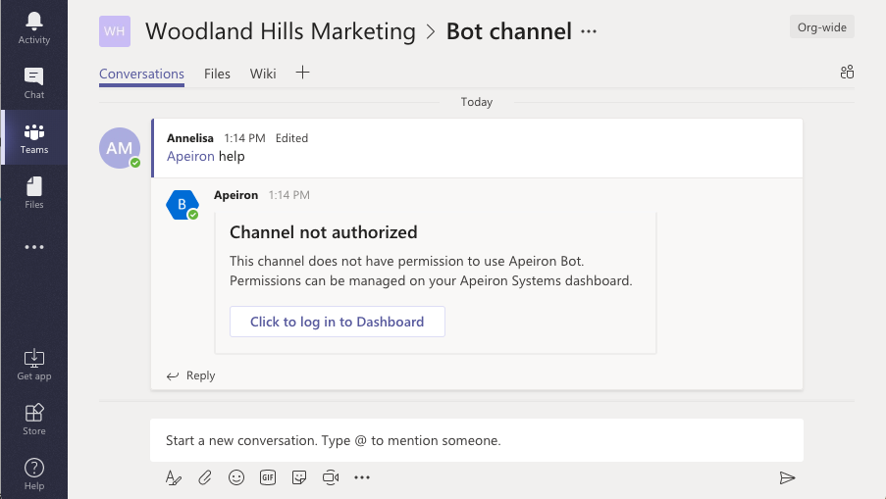
Task: Click the Channel not authorized heading
Action: [x=323, y=232]
